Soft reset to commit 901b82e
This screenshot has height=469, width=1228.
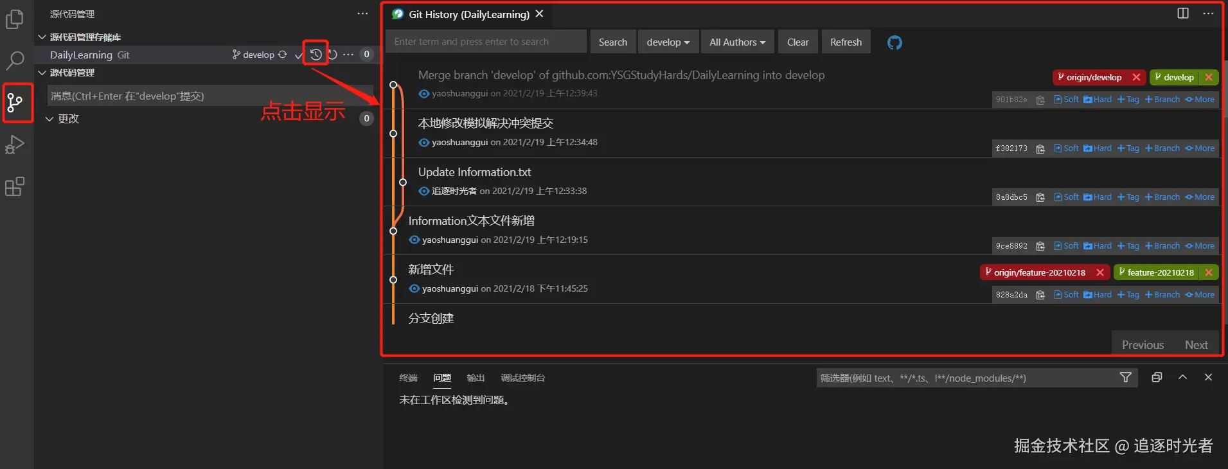(1067, 100)
